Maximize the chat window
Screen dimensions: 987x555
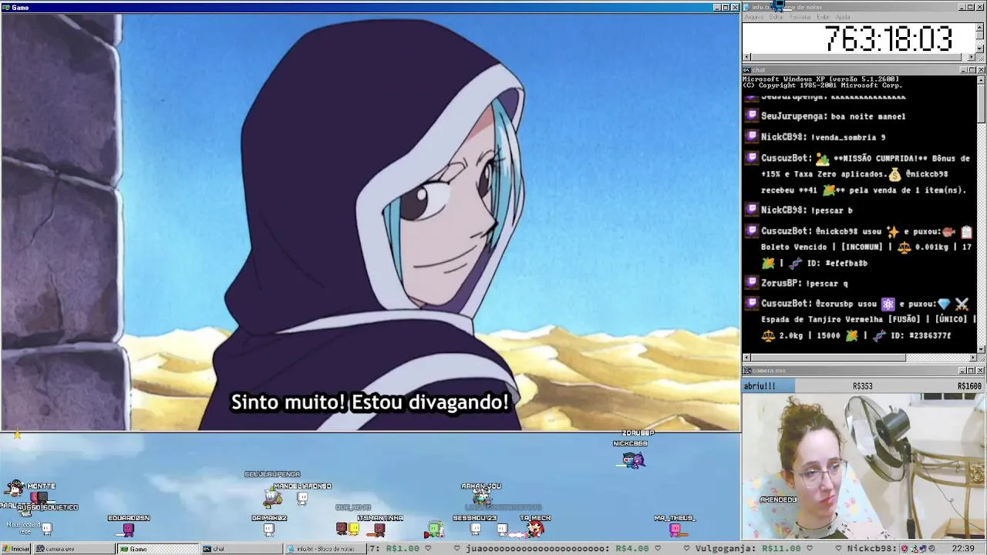pyautogui.click(x=971, y=70)
